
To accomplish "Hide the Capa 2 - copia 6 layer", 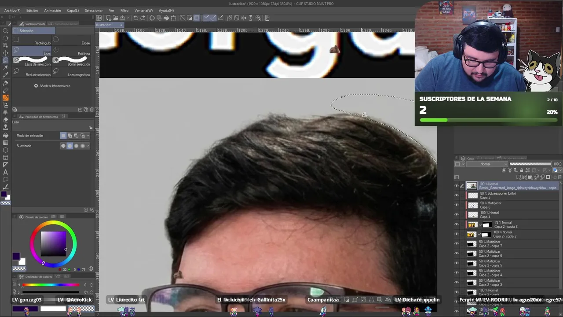I will pyautogui.click(x=456, y=254).
